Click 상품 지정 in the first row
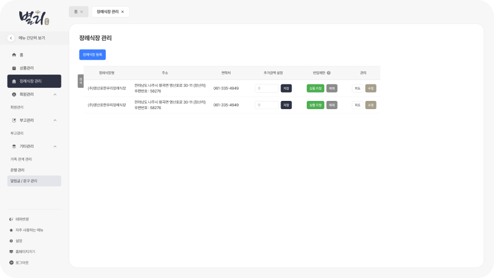The width and height of the screenshot is (494, 278). pyautogui.click(x=316, y=88)
